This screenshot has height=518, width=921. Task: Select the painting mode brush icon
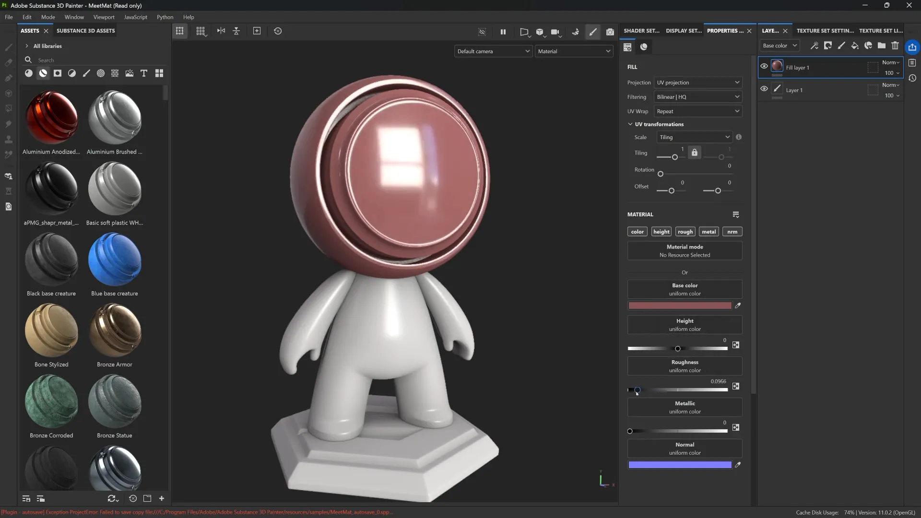pyautogui.click(x=593, y=32)
